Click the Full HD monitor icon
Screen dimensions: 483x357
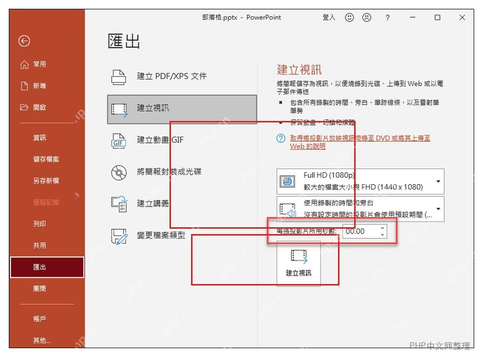pyautogui.click(x=287, y=181)
